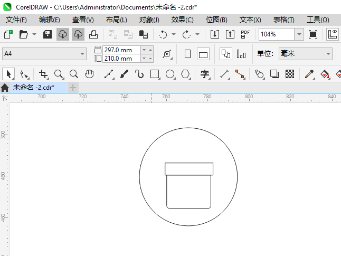Select the Ellipse tool

click(170, 74)
